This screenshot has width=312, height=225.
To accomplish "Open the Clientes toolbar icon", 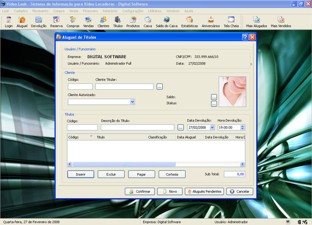I will 103,22.
